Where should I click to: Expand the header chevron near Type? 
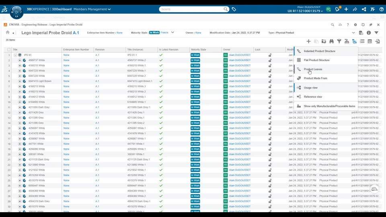[x=353, y=33]
